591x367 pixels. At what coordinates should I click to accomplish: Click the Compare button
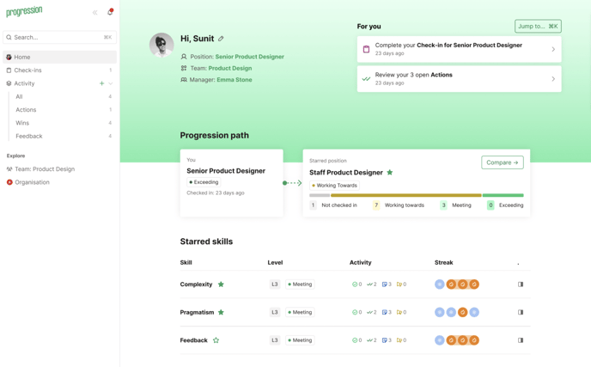502,162
